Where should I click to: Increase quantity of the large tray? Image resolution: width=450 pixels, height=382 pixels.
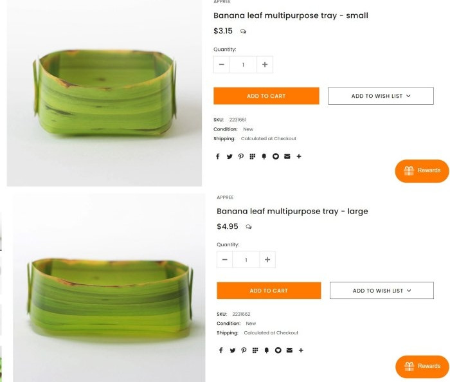(267, 260)
